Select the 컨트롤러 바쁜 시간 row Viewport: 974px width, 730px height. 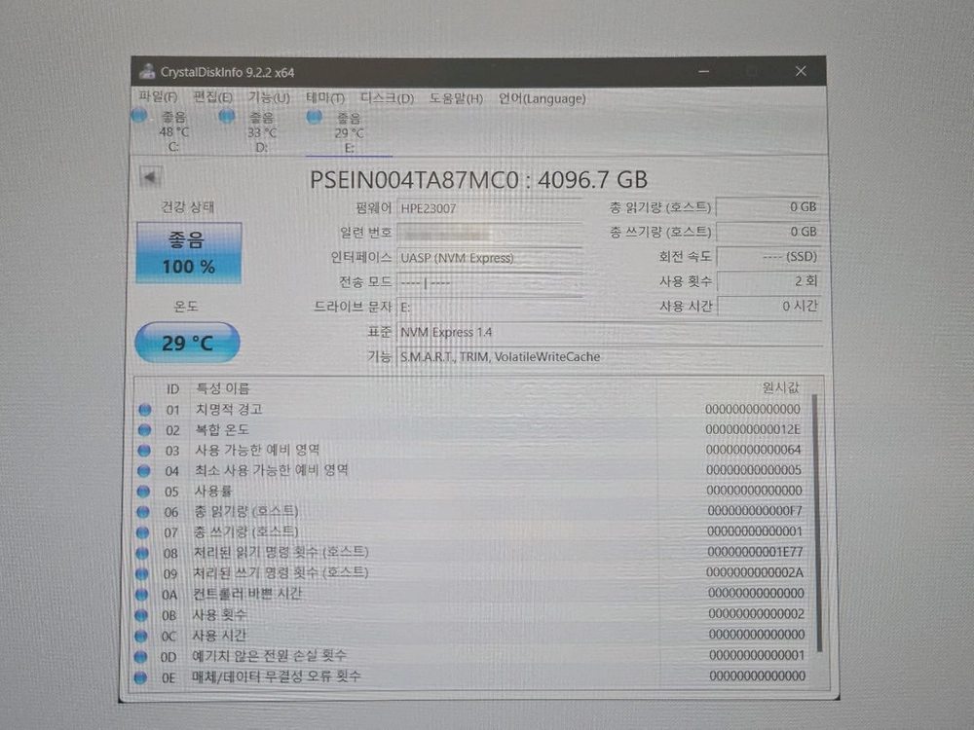click(x=472, y=594)
